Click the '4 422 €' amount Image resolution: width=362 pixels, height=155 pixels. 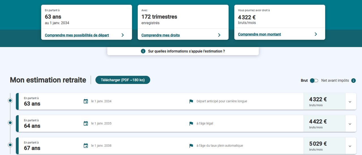click(318, 121)
